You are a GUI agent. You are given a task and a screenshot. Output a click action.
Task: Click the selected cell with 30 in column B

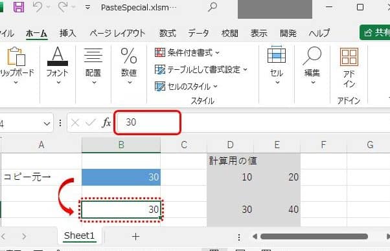tap(121, 210)
